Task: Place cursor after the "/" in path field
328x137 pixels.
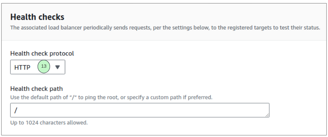Action: [x=17, y=110]
